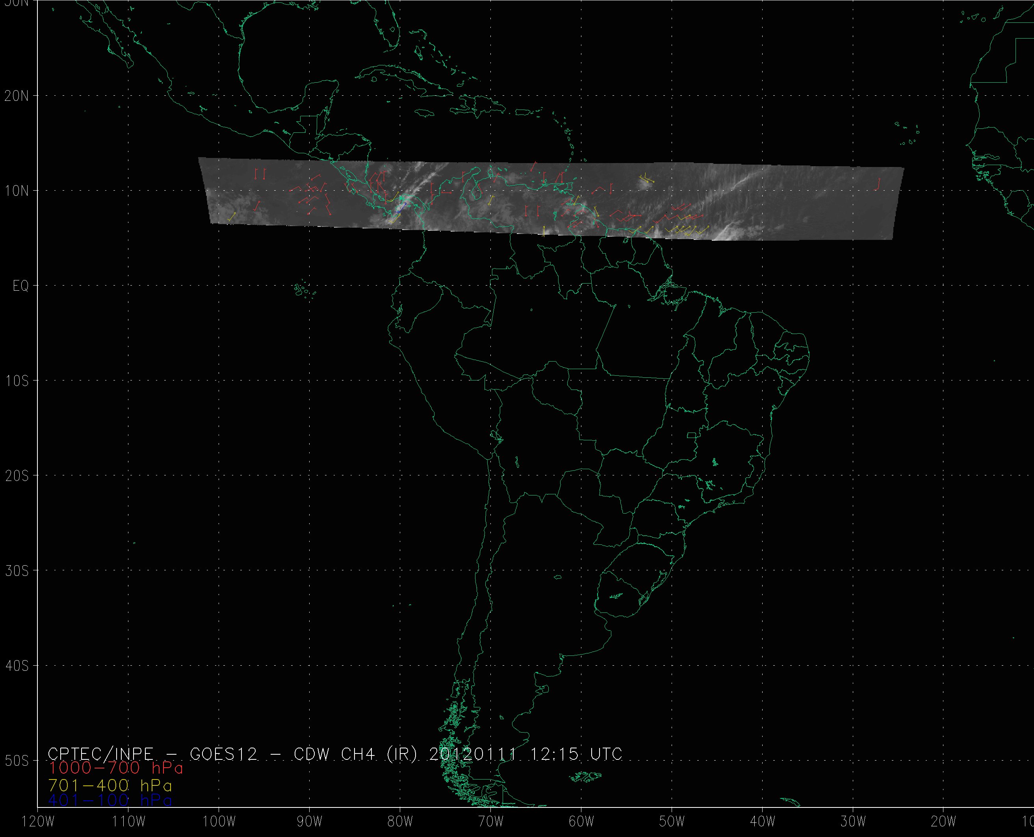Click the 20W longitude axis label

click(x=943, y=822)
